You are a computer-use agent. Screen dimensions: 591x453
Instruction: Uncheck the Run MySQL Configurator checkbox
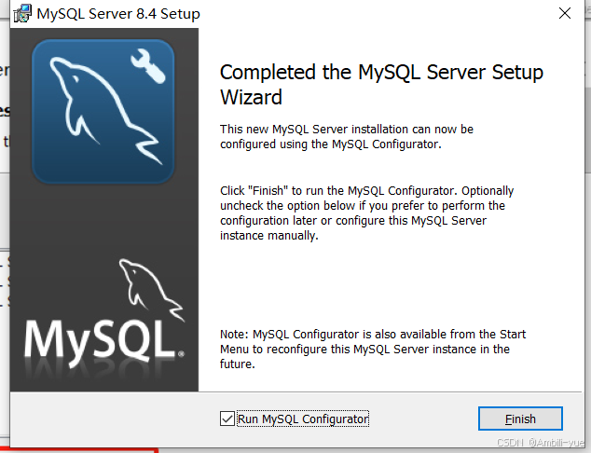point(227,419)
